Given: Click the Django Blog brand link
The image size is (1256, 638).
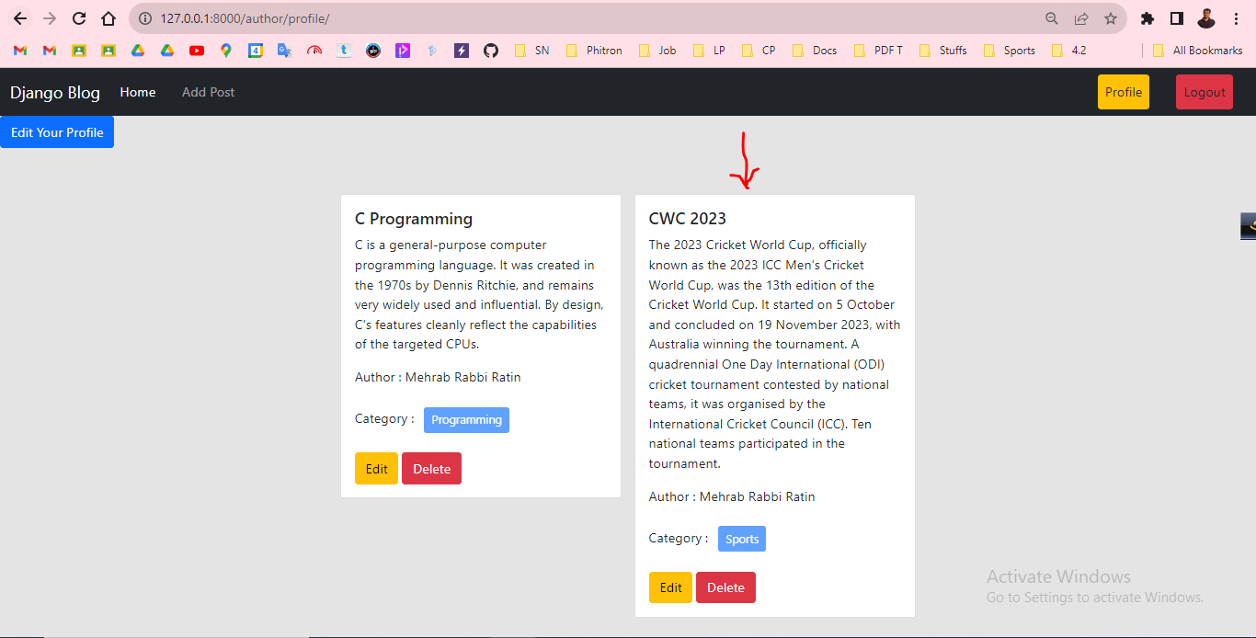Looking at the screenshot, I should click(55, 93).
